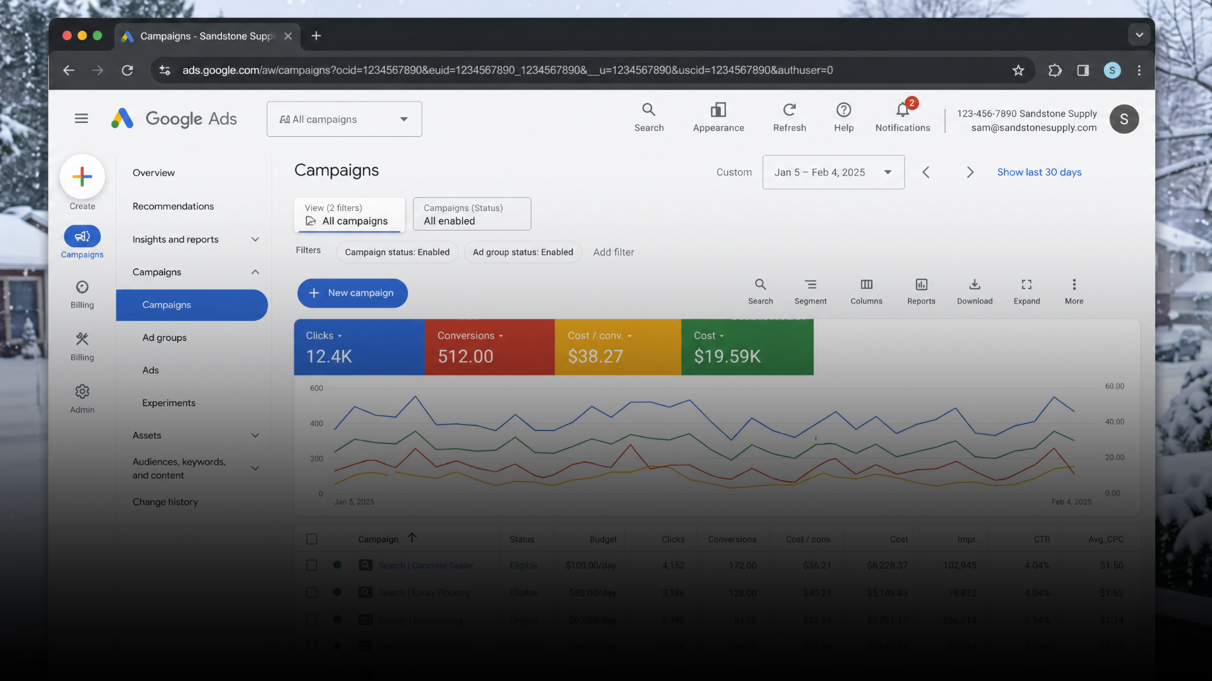Screen dimensions: 1212x681
Task: Go to previous date range
Action: [x=926, y=172]
